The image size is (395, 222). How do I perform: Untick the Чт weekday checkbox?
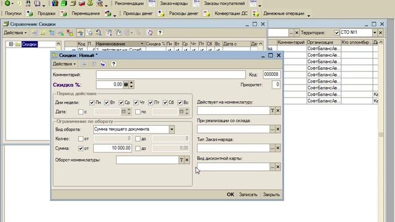point(136,103)
